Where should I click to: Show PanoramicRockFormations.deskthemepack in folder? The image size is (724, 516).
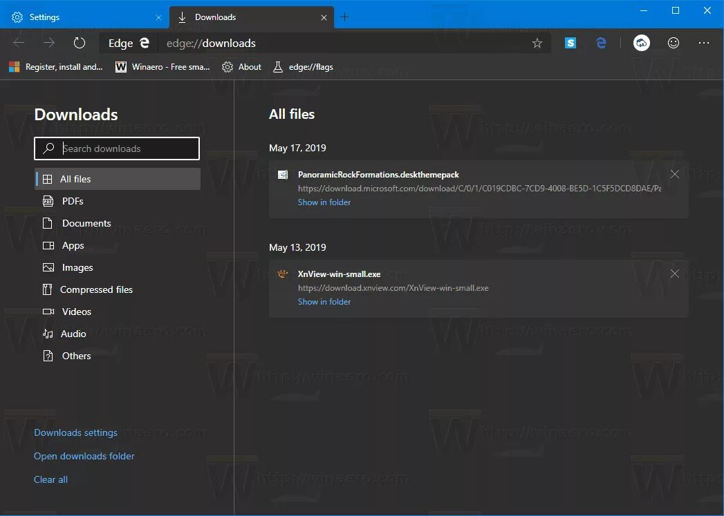[x=324, y=202]
